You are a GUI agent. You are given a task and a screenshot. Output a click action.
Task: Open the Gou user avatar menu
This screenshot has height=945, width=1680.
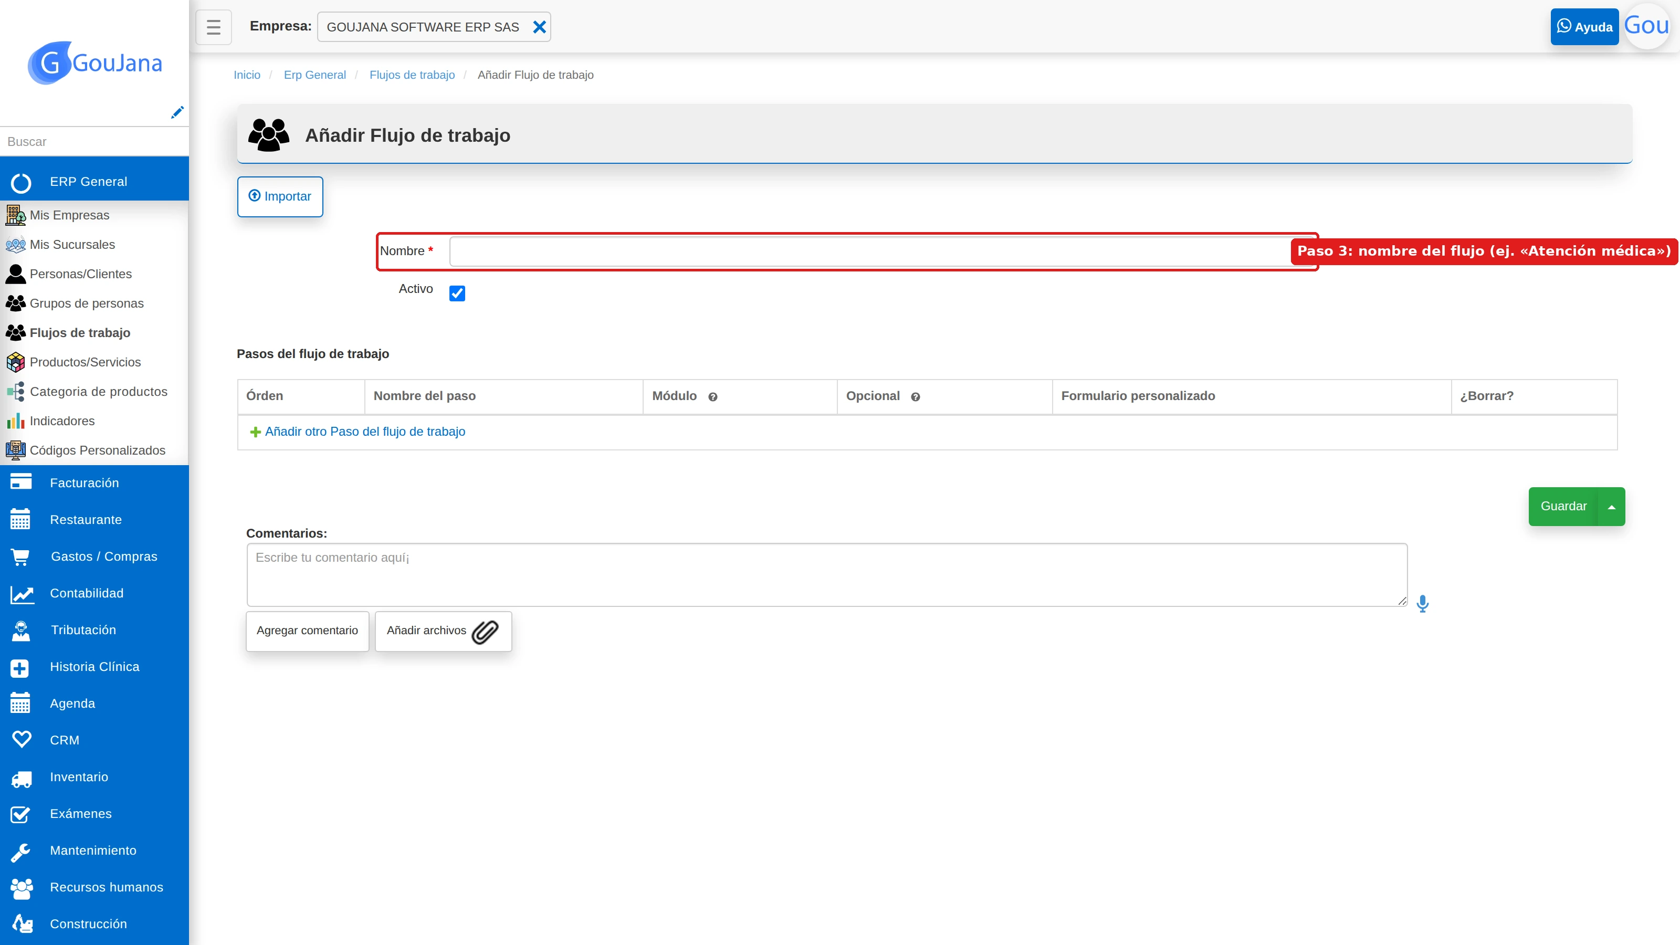(1646, 25)
